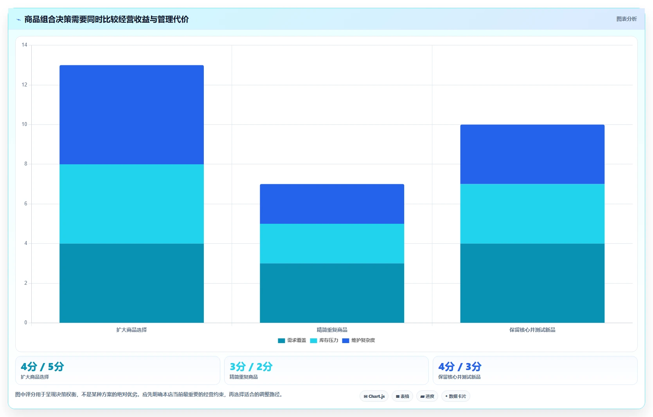Click the y-axis value 10
The height and width of the screenshot is (417, 653).
click(x=24, y=124)
